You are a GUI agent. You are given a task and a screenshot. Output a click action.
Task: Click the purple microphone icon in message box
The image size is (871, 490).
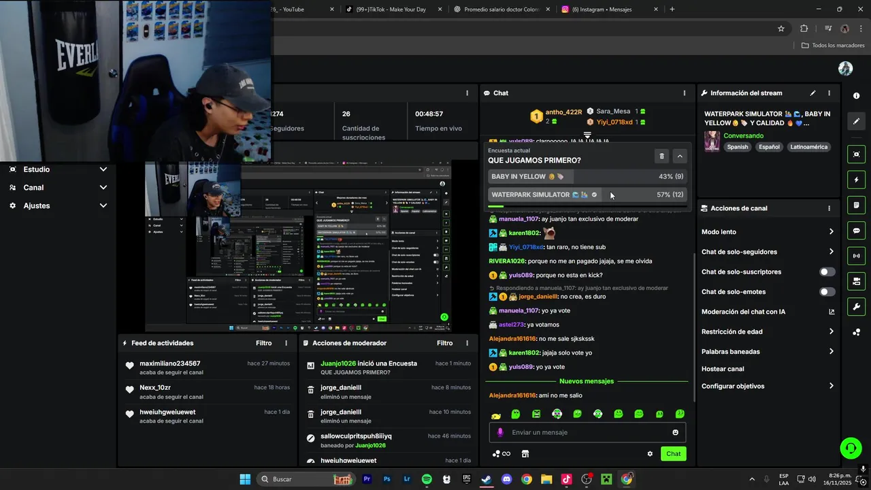click(x=500, y=432)
